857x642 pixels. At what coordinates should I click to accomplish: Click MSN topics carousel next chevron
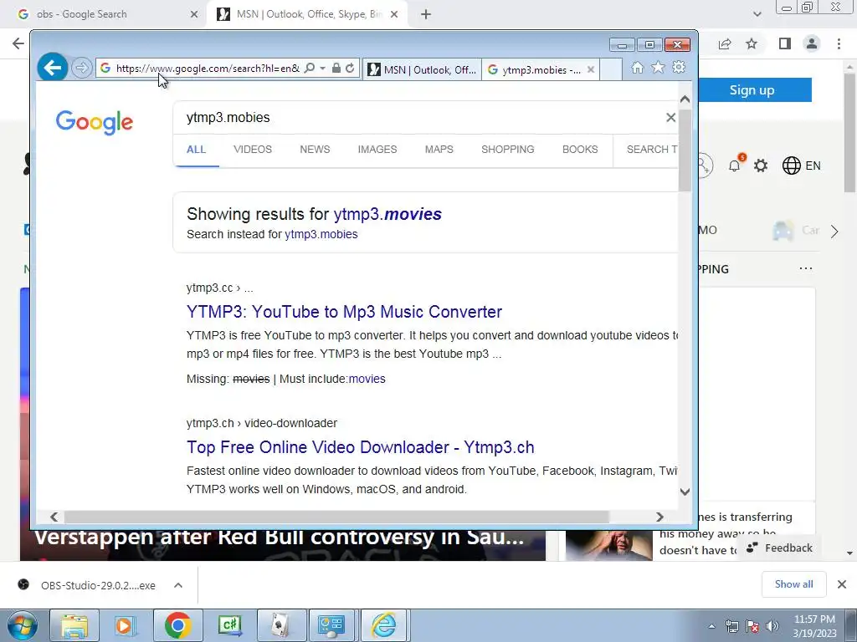834,232
